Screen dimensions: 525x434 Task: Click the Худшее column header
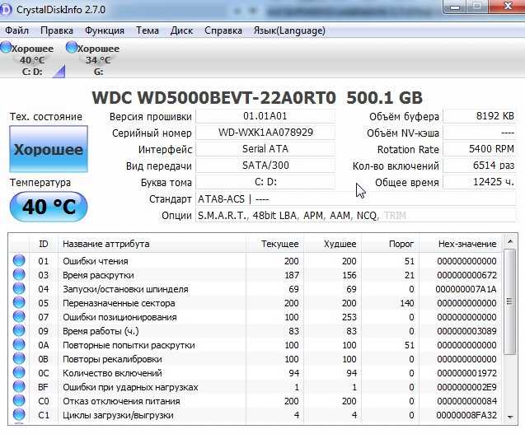[333, 244]
